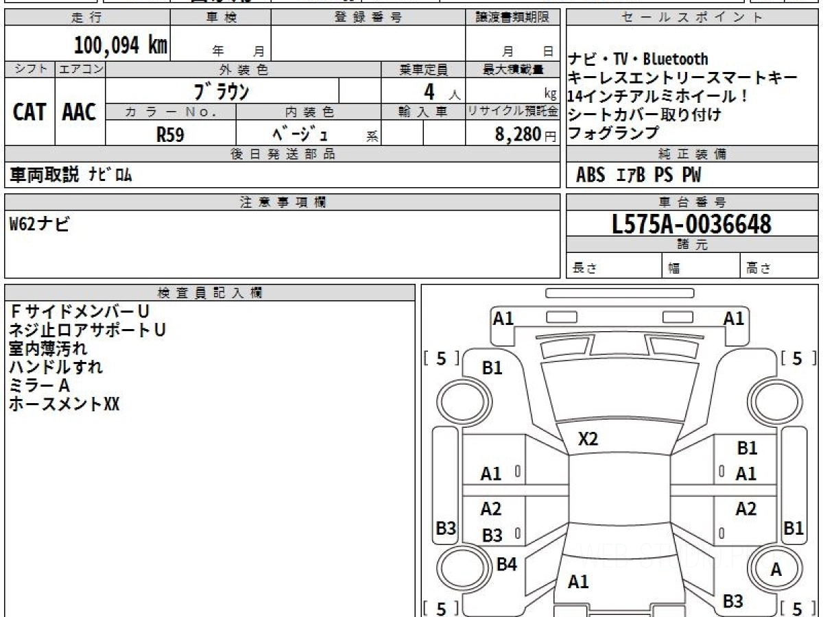823x617 pixels.
Task: Select the 内装色 label
Action: click(309, 112)
